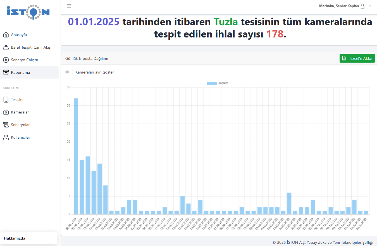Select the tallest bar for 08.05.2025
Image resolution: width=377 pixels, height=246 pixels.
76,156
